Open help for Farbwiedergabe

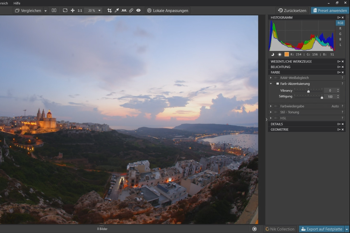point(342,106)
